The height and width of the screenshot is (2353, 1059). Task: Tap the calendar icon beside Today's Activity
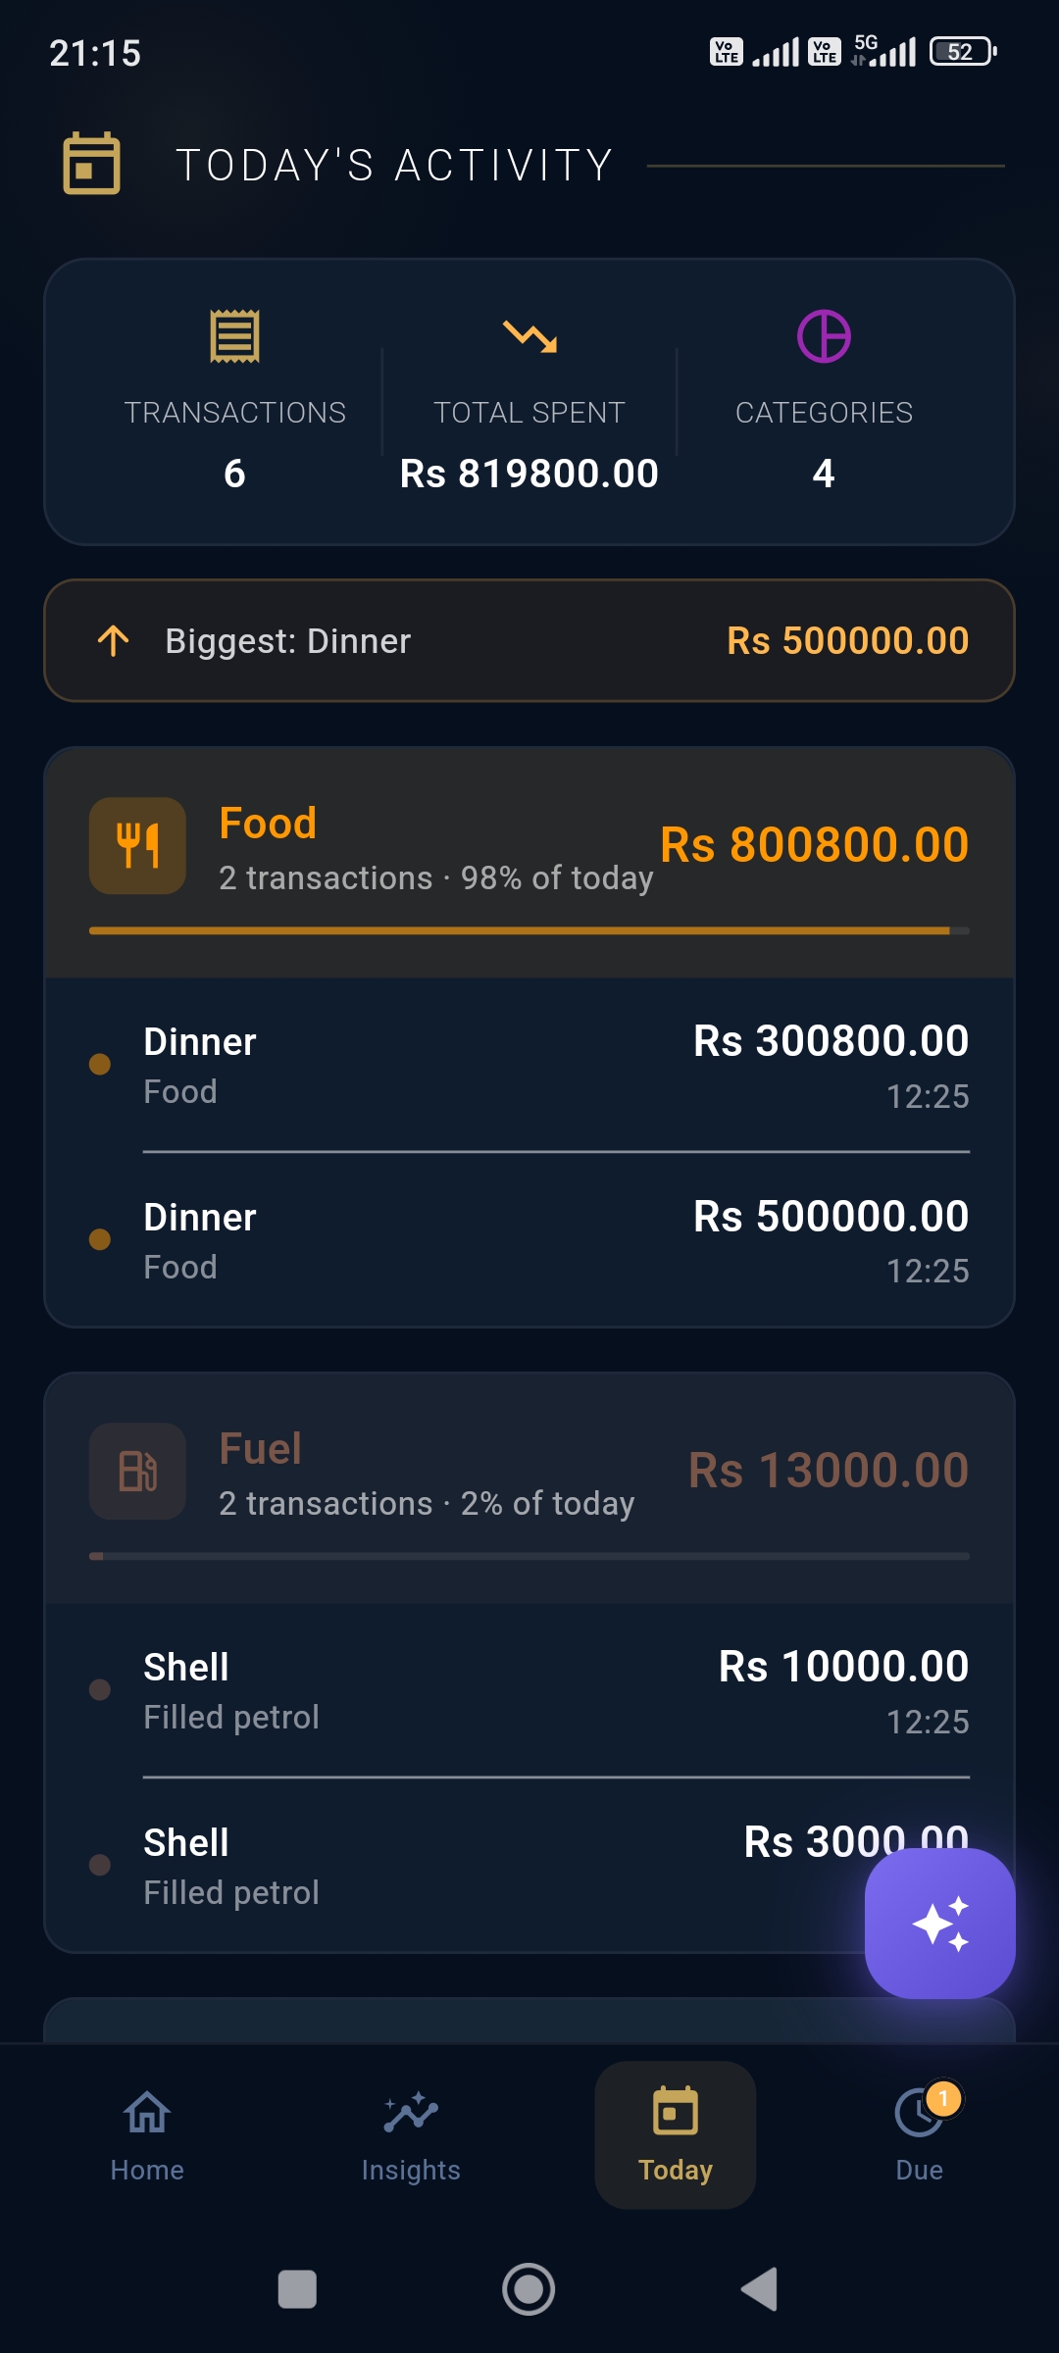click(x=92, y=164)
